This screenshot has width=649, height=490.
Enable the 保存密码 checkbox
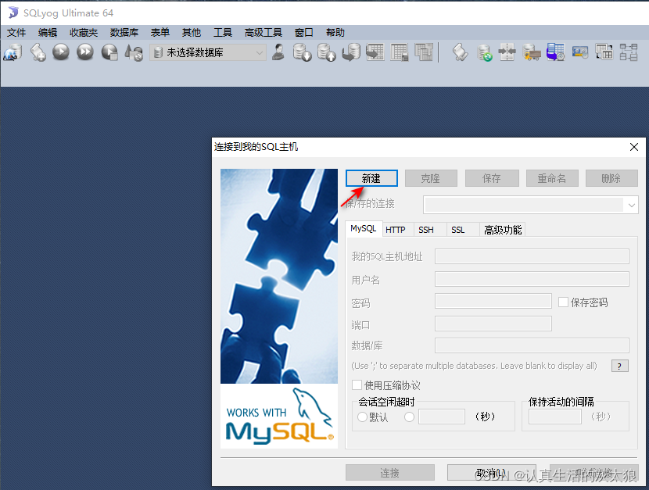click(x=561, y=302)
